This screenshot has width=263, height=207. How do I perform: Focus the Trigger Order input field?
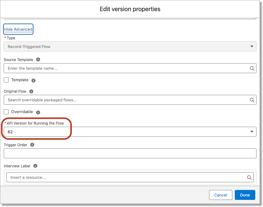coord(130,153)
